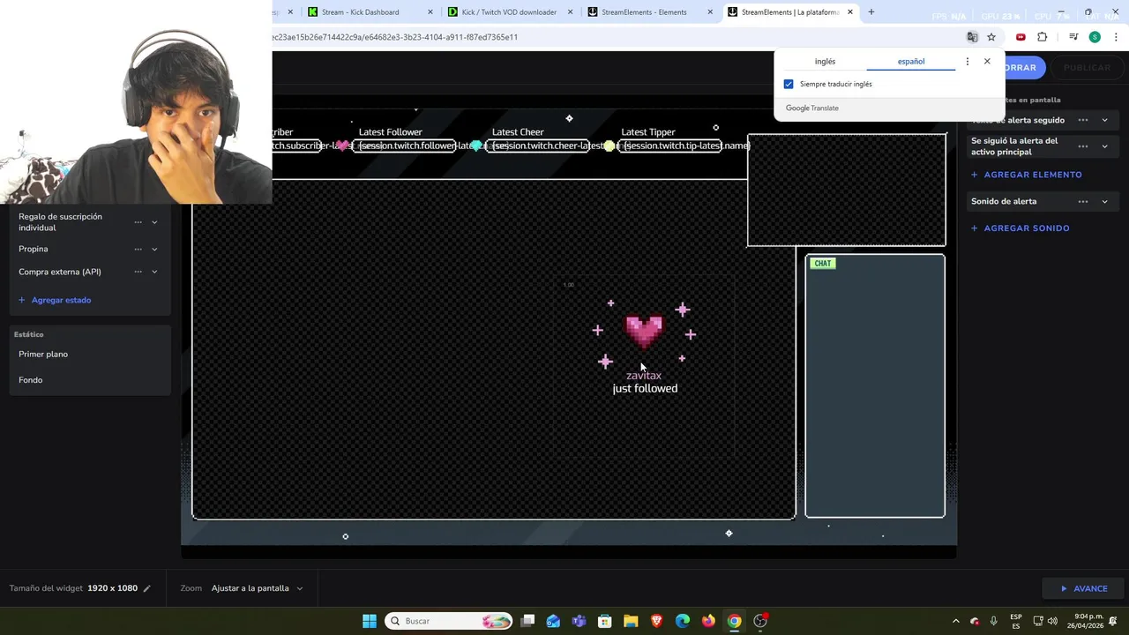Screen dimensions: 1129x635
Task: Open File Explorer from the taskbar
Action: point(631,621)
